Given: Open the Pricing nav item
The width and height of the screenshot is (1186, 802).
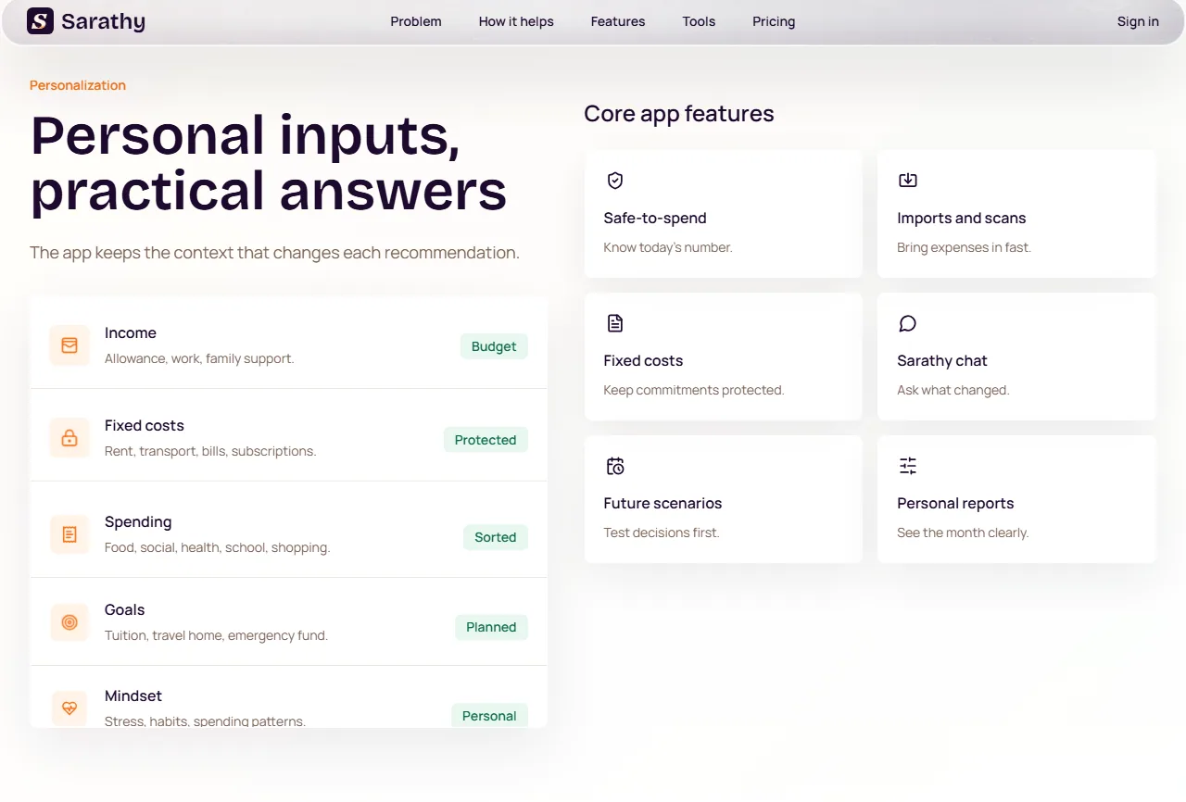Looking at the screenshot, I should 774,21.
